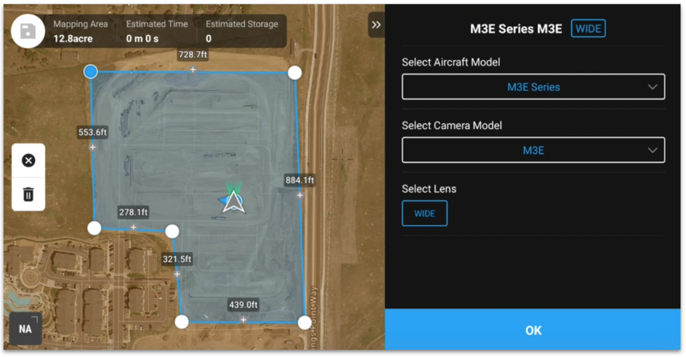Screen dimensions: 686x357
Task: Add a point at the 728.7ft edge plus marker
Action: click(193, 69)
